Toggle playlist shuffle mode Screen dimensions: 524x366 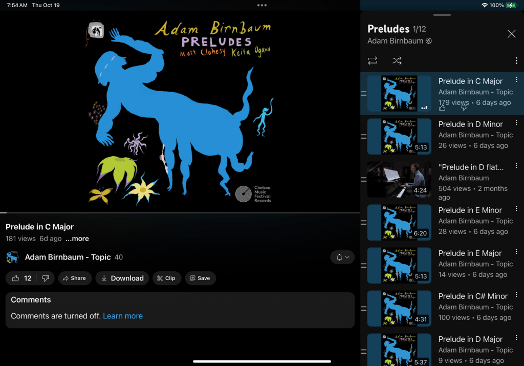pos(397,60)
